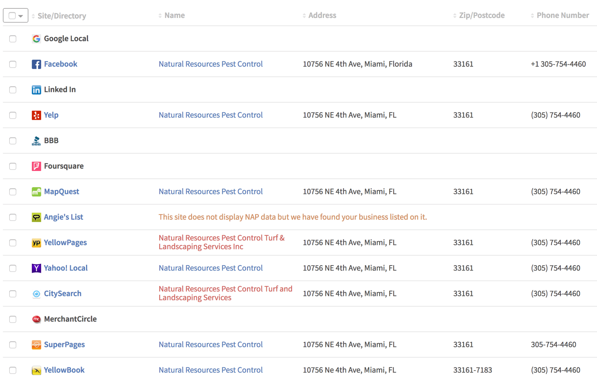Open the MapQuest directory link
The width and height of the screenshot is (597, 382).
click(62, 192)
